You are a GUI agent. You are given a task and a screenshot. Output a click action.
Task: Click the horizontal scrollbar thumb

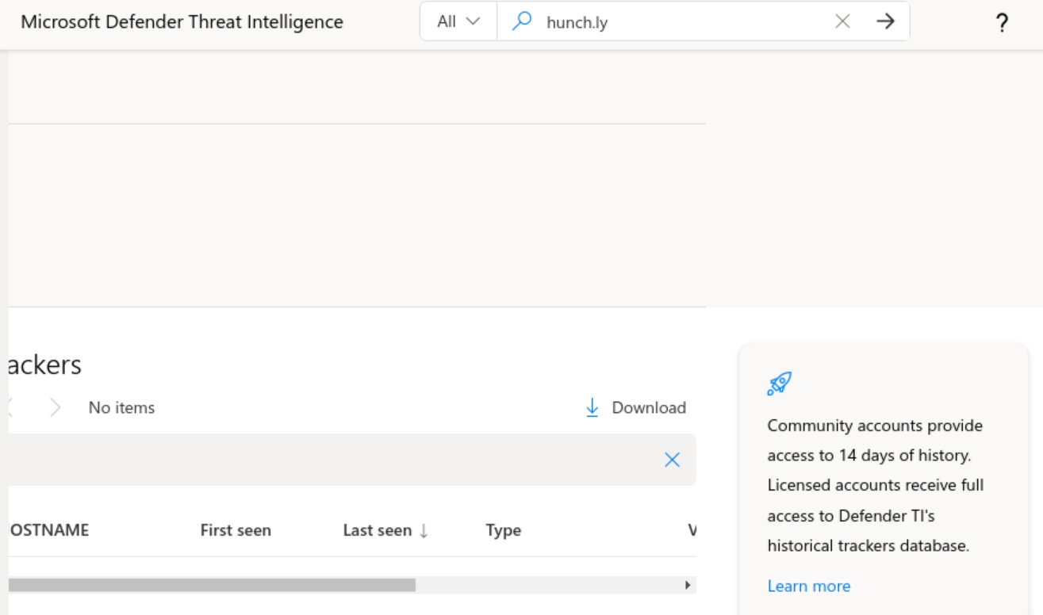coord(212,585)
